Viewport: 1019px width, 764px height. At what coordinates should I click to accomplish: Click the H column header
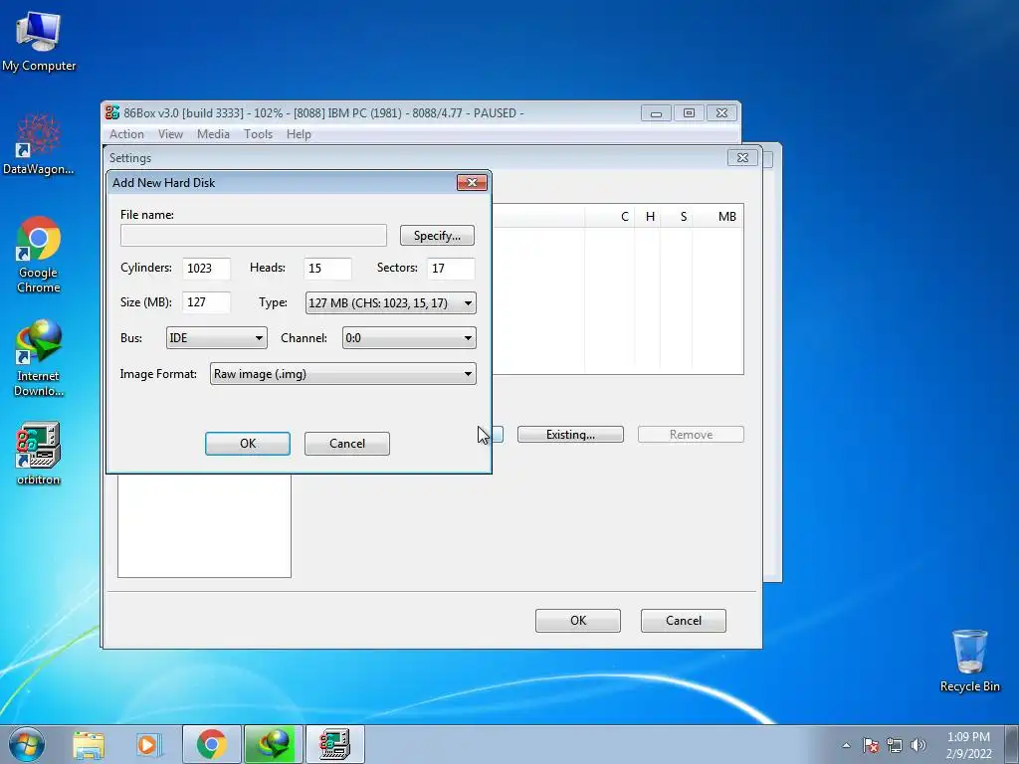(x=647, y=216)
